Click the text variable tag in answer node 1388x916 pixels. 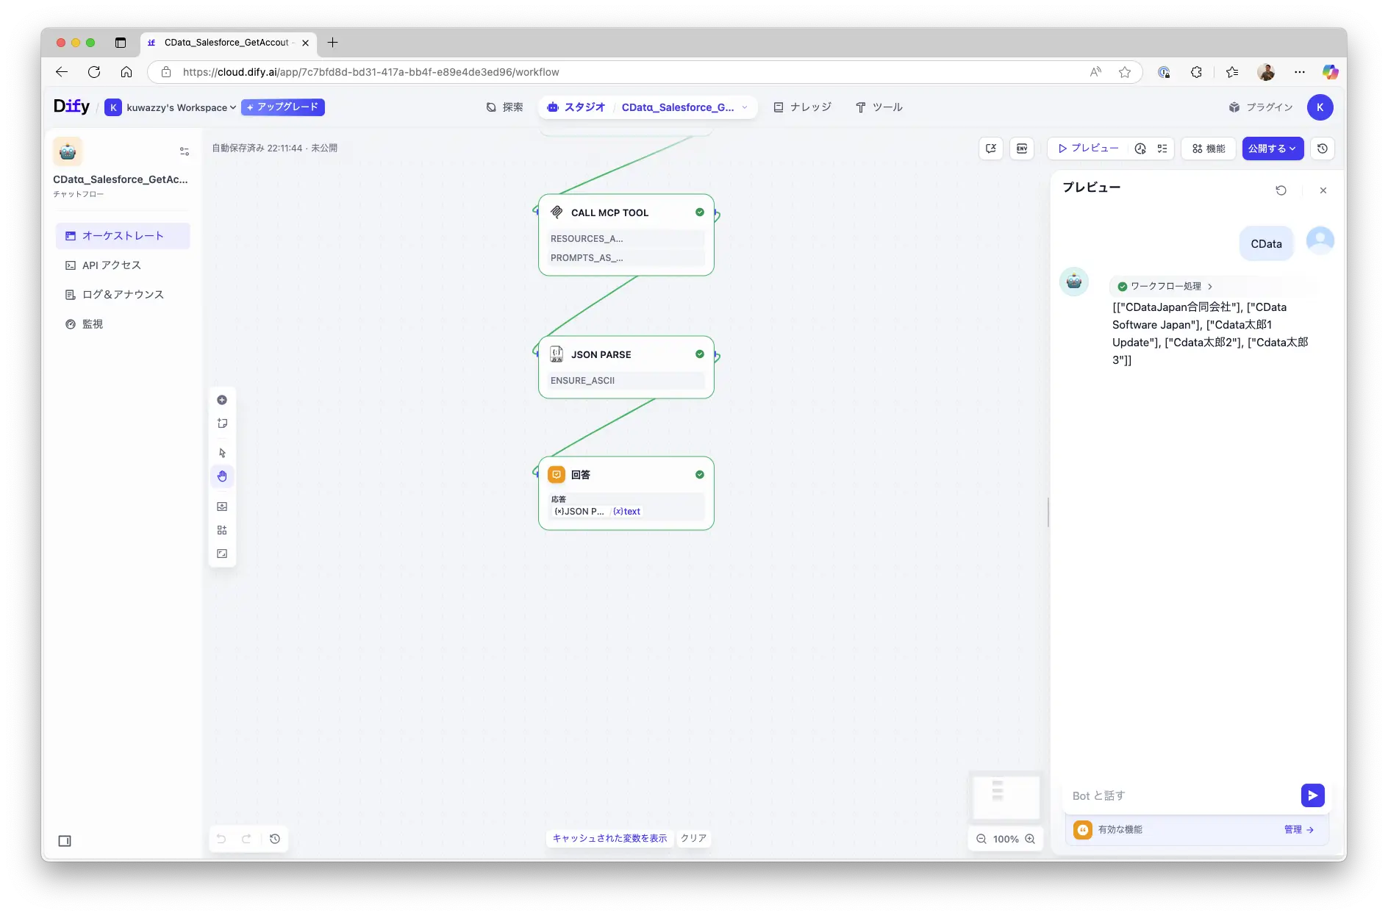tap(627, 512)
